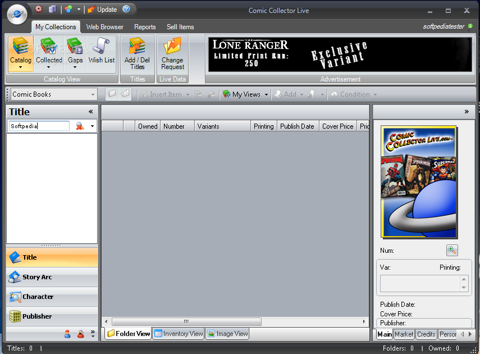Click the Comic Collector Live cover thumbnail
Image resolution: width=480 pixels, height=354 pixels.
[x=419, y=181]
